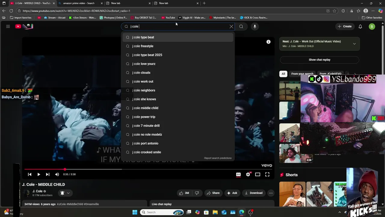Click the Create button
The height and width of the screenshot is (217, 385).
click(x=345, y=27)
